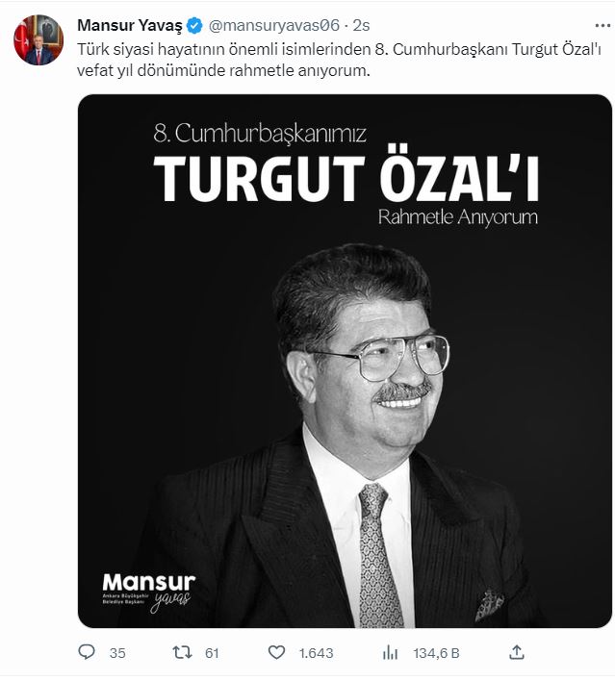Click the 35 replies count

click(117, 653)
